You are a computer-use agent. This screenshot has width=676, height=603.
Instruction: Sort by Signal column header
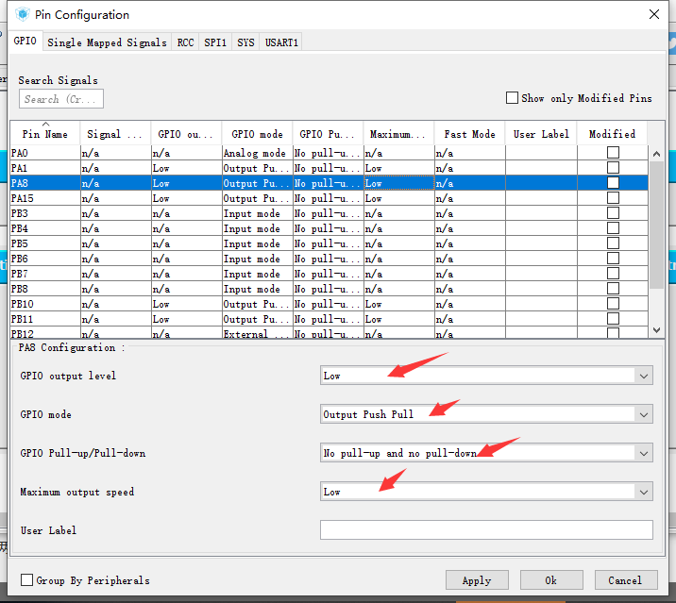(x=115, y=134)
